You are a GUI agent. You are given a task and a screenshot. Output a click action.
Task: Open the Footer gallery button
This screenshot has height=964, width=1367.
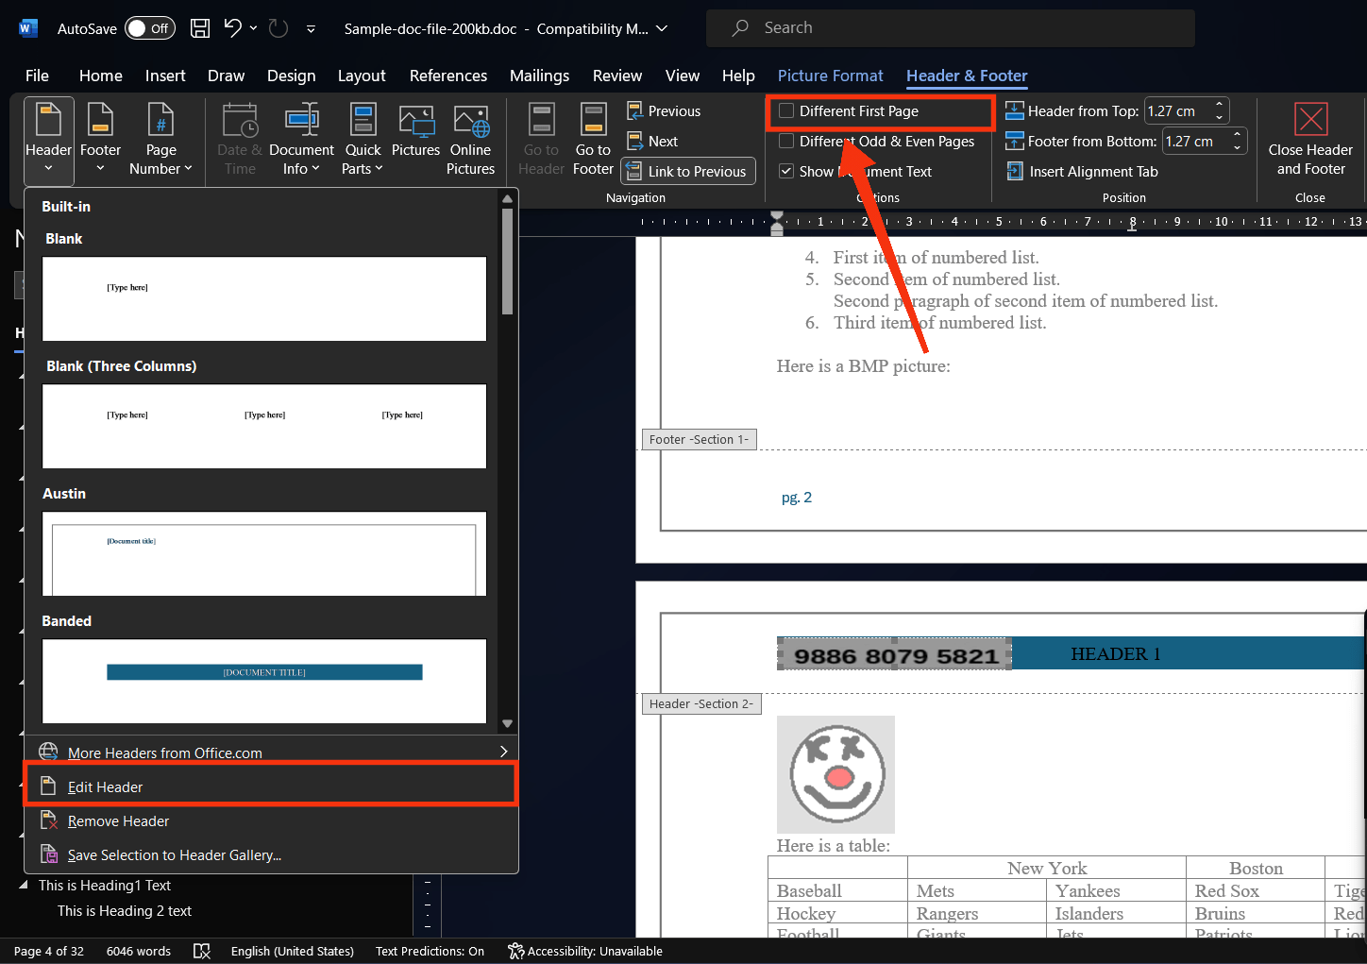point(100,140)
